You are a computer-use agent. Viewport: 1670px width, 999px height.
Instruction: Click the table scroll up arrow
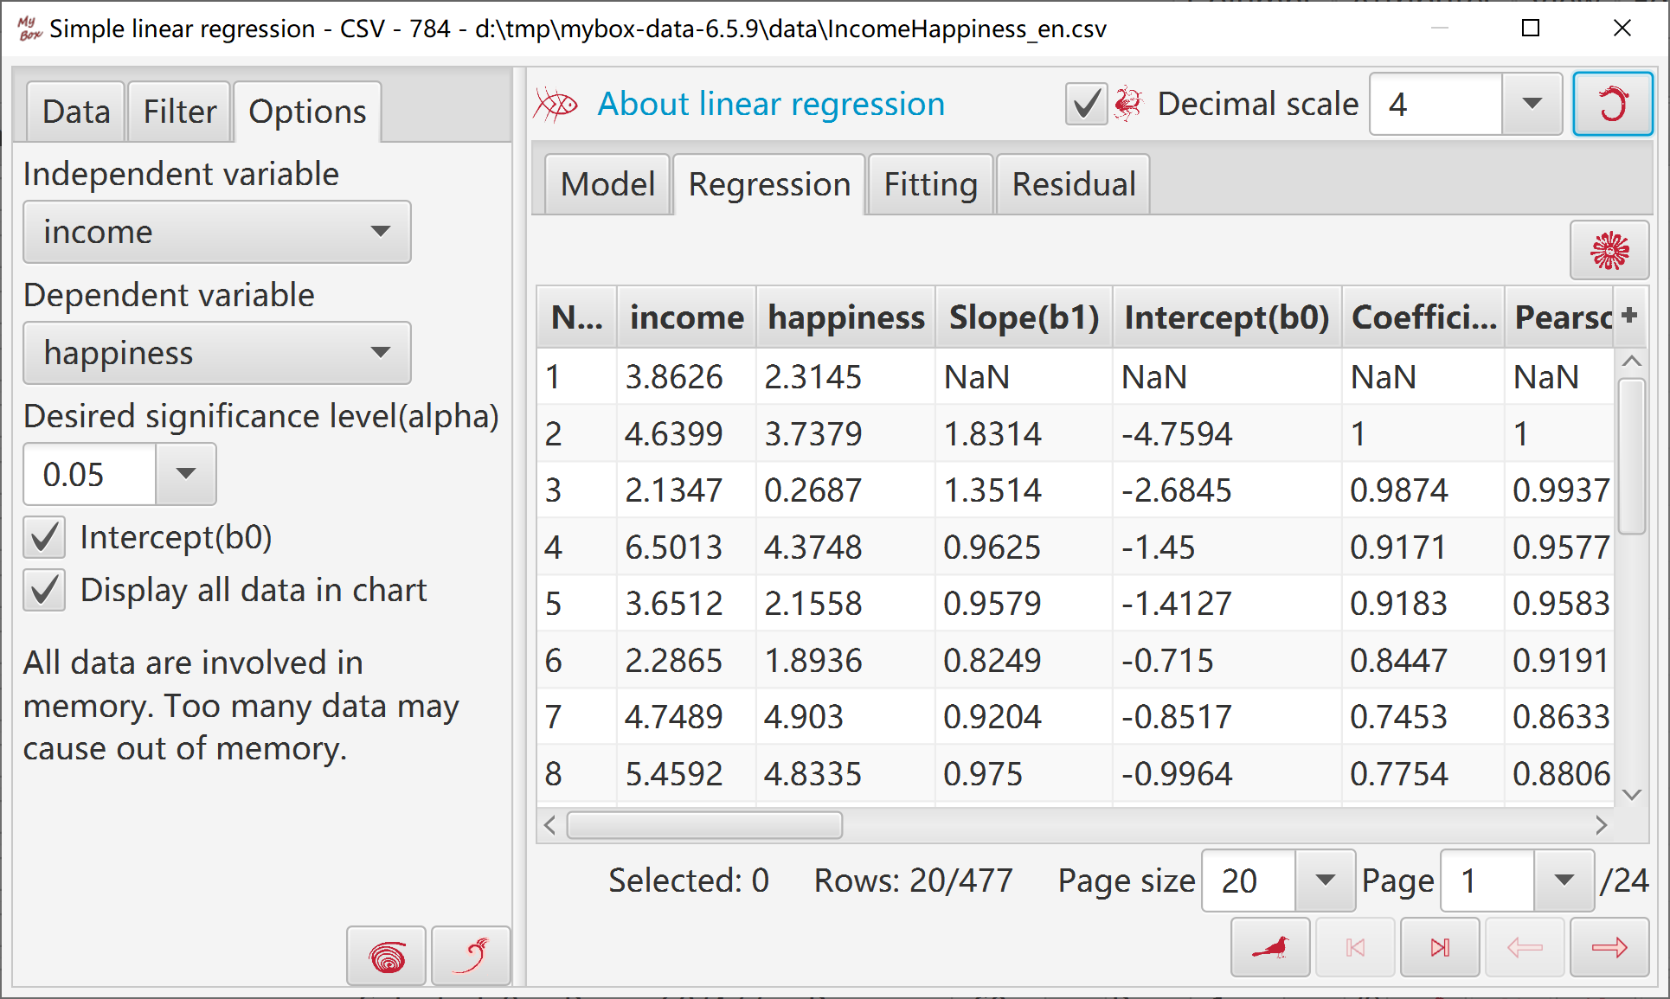click(x=1631, y=361)
